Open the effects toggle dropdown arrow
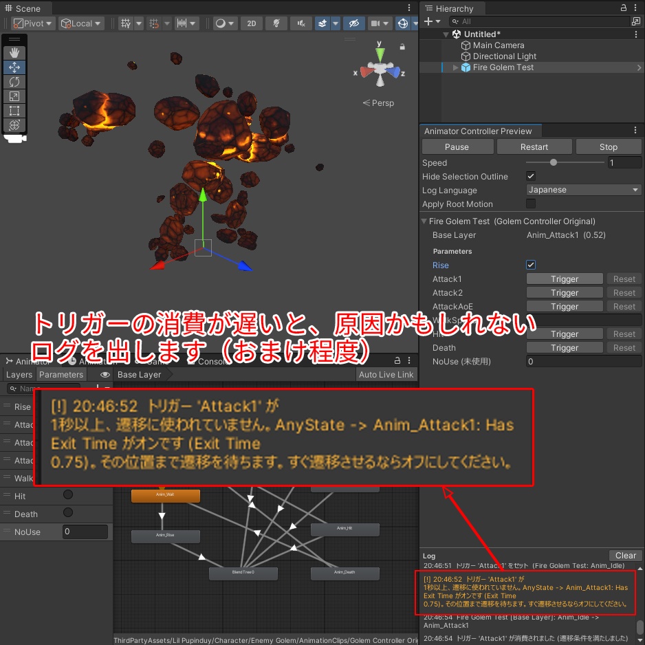The height and width of the screenshot is (645, 645). [336, 23]
